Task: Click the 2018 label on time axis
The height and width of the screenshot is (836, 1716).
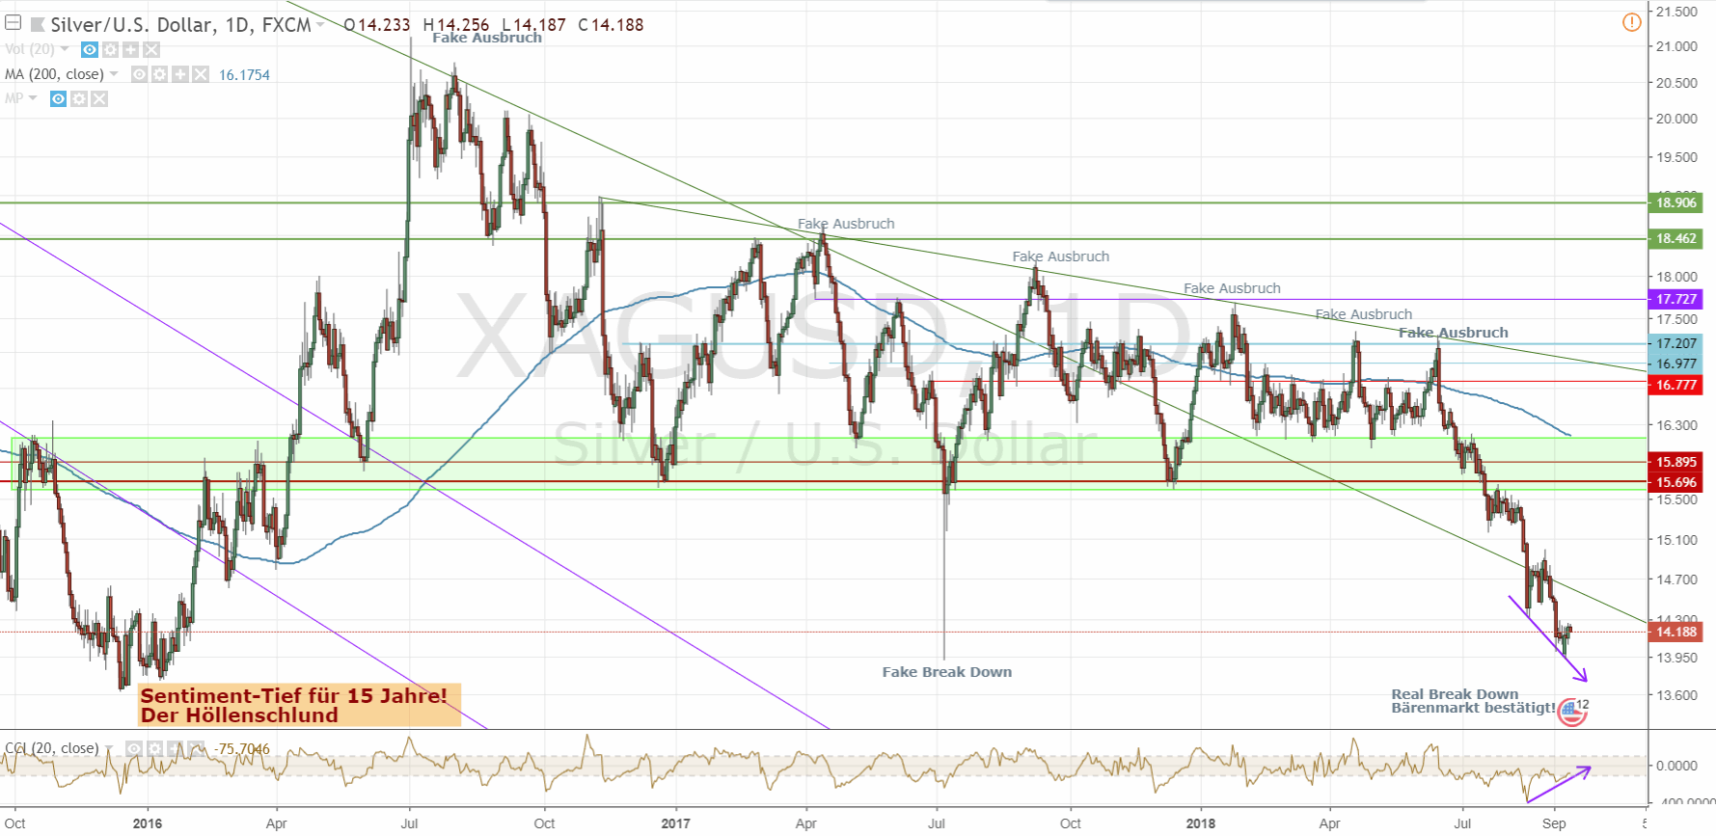Action: coord(1201,823)
